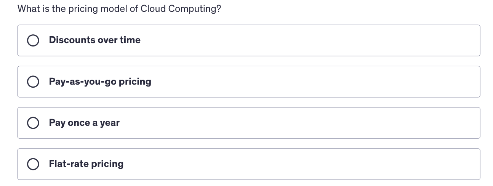
Task: Click blank space inside Pay-as-you-go option card
Action: [x=305, y=82]
